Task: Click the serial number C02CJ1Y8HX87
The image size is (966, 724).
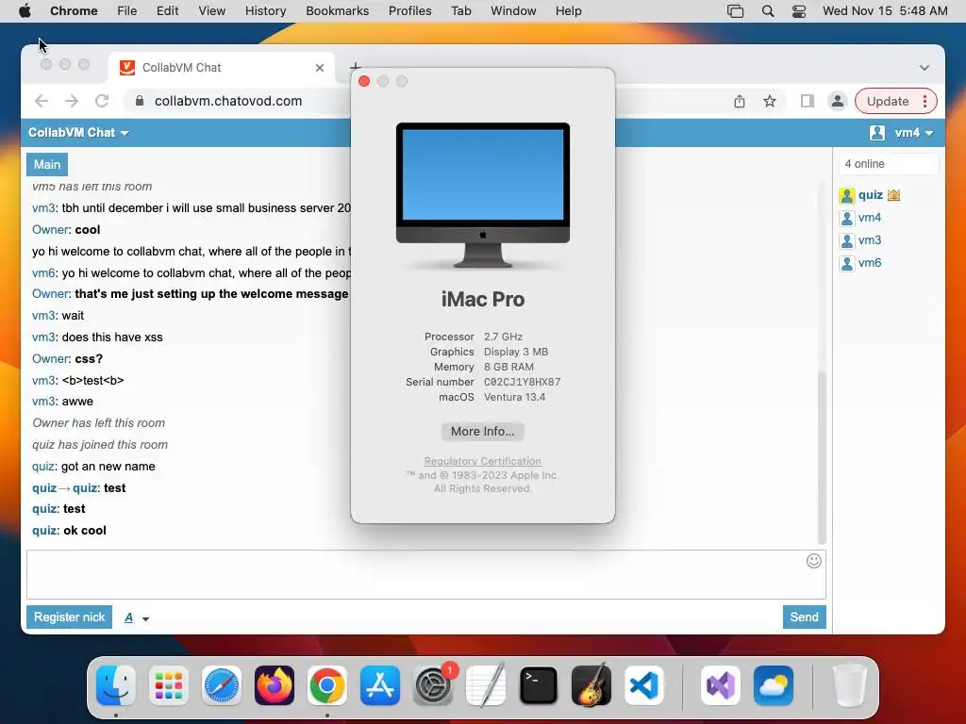Action: tap(523, 383)
